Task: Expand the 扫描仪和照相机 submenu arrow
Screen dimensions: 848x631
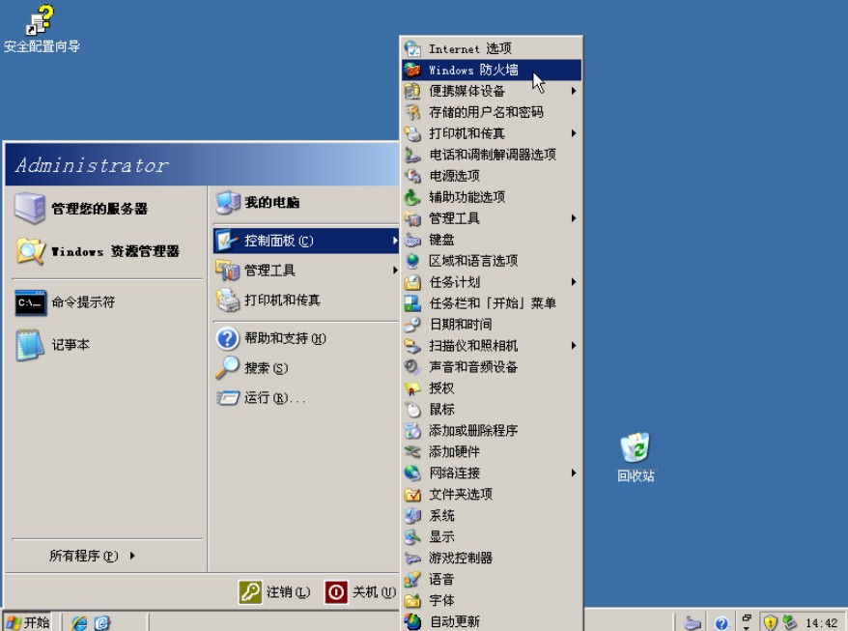Action: [574, 345]
